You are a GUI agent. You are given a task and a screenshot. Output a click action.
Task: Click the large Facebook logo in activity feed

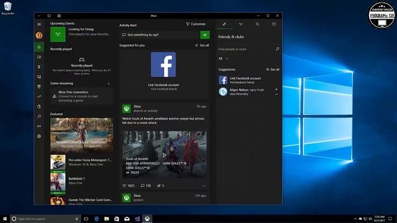pos(163,64)
